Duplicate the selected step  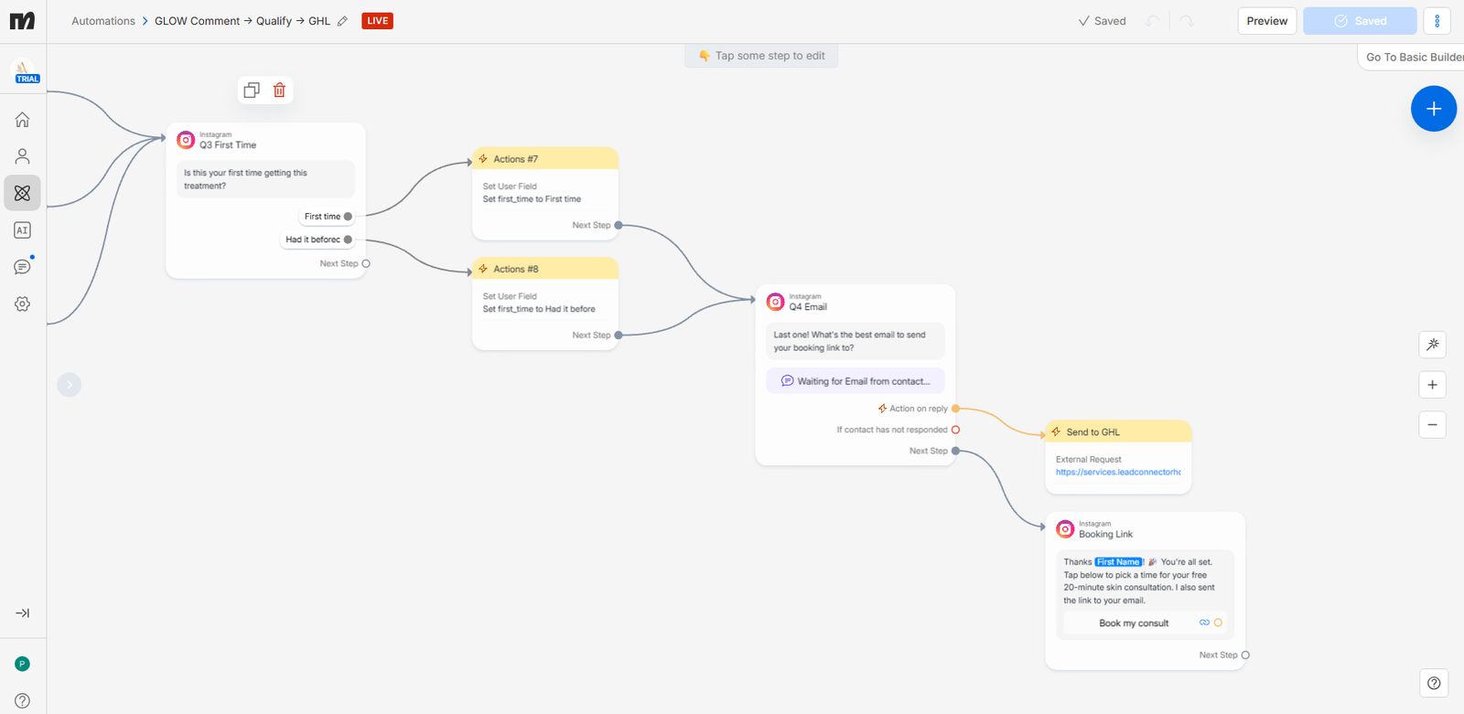click(252, 90)
